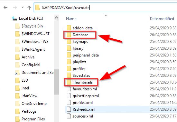This screenshot has width=177, height=122.
Task: Select $Windows.~WS in sidebar
Action: [x=35, y=42]
